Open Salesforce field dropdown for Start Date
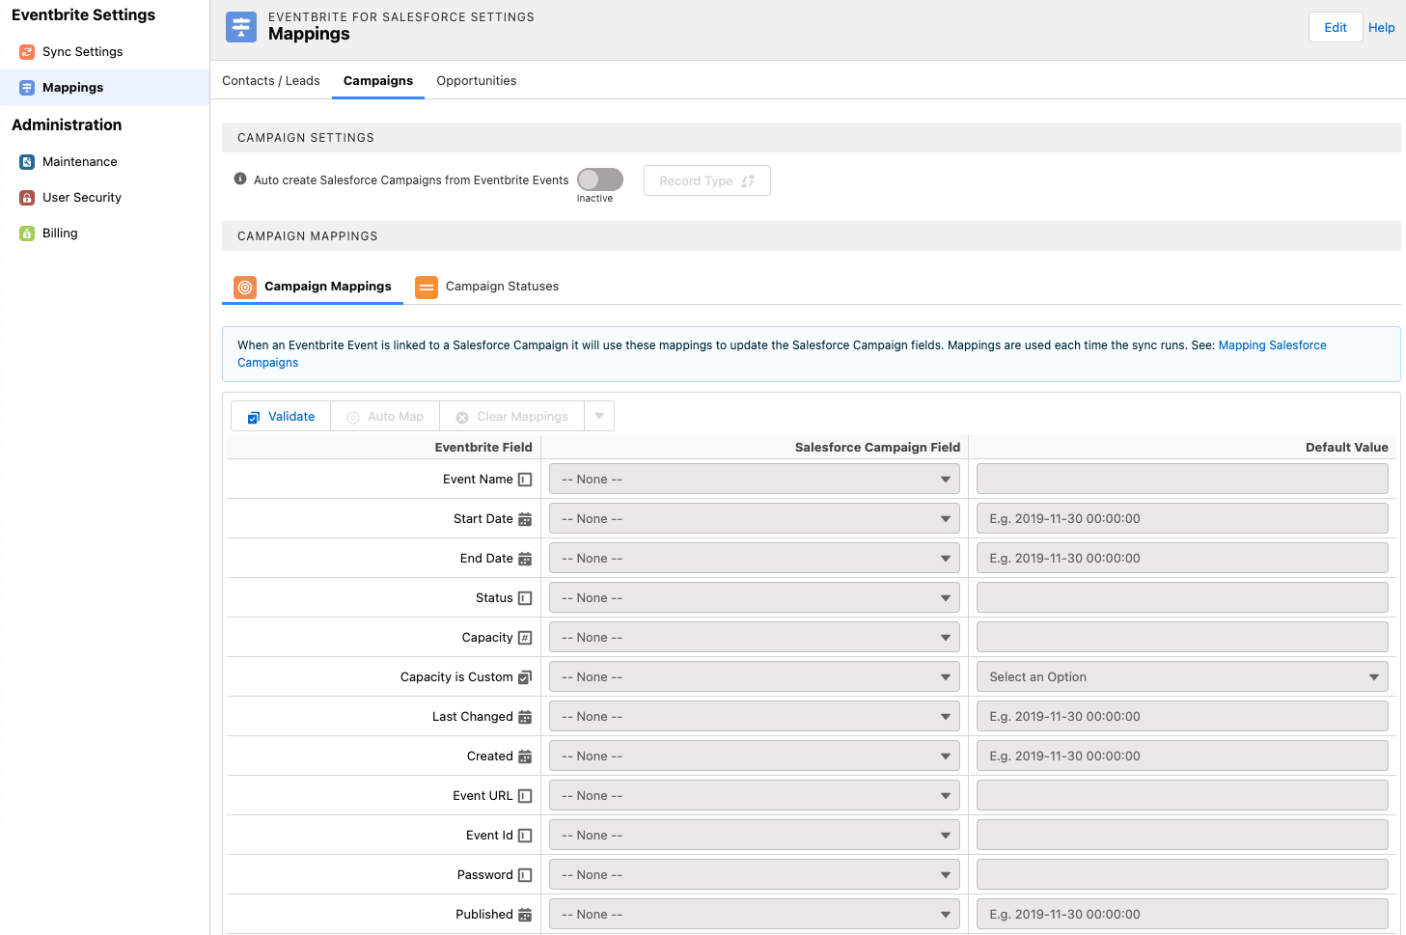Screen dimensions: 1406x935 [755, 519]
